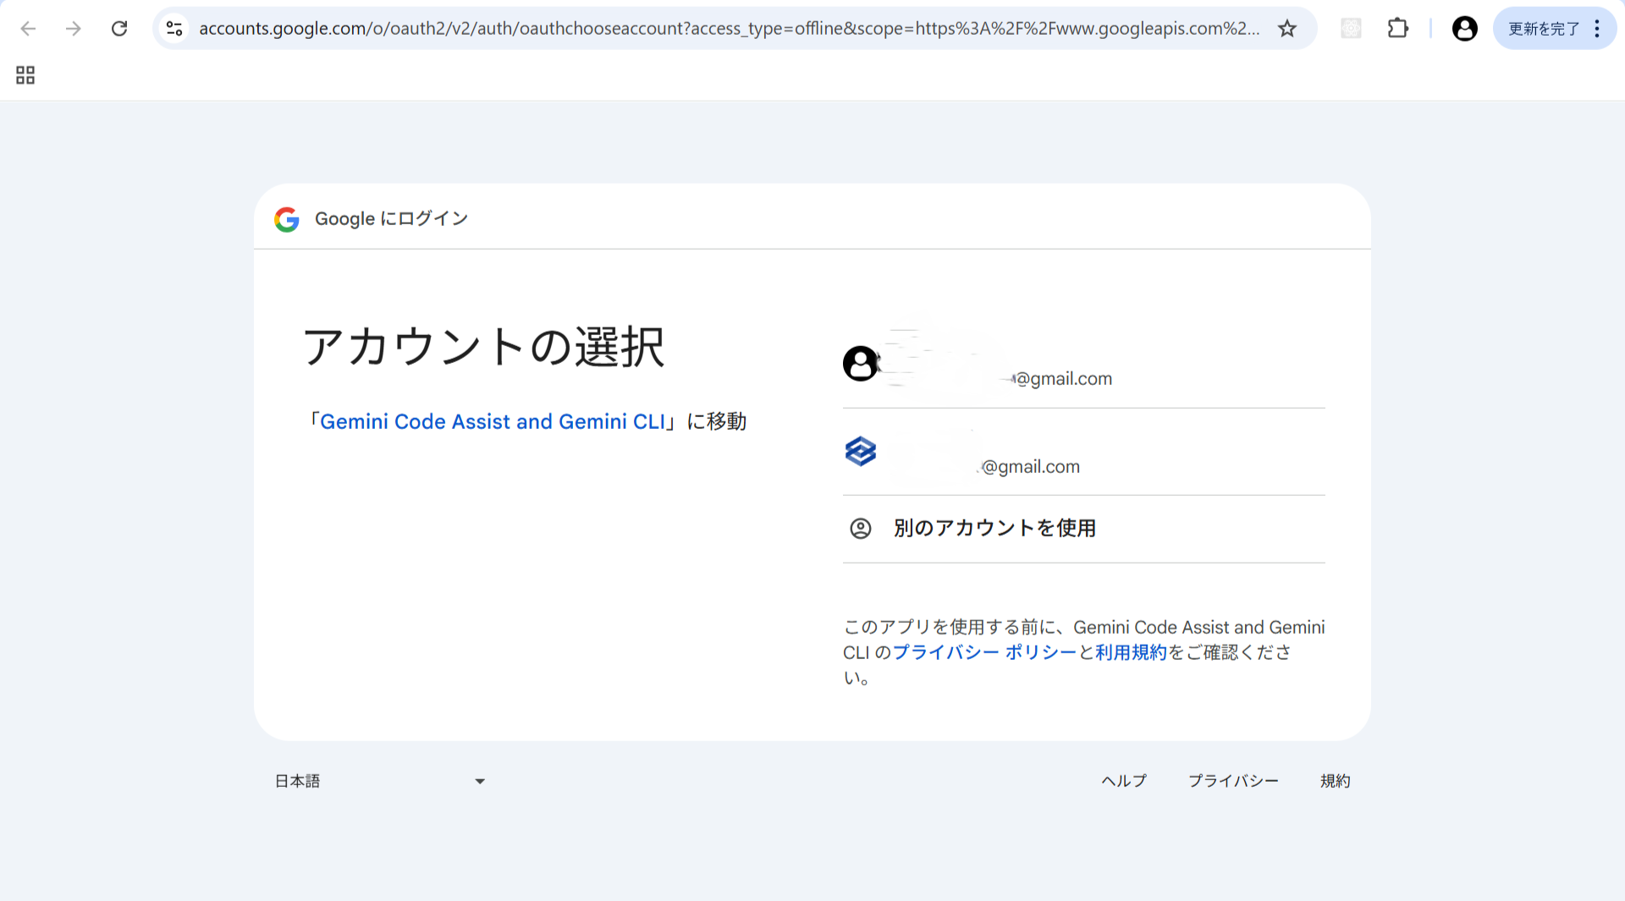Screen dimensions: 1625x901
Task: Click the second account's @gmail.com address text
Action: [1031, 467]
